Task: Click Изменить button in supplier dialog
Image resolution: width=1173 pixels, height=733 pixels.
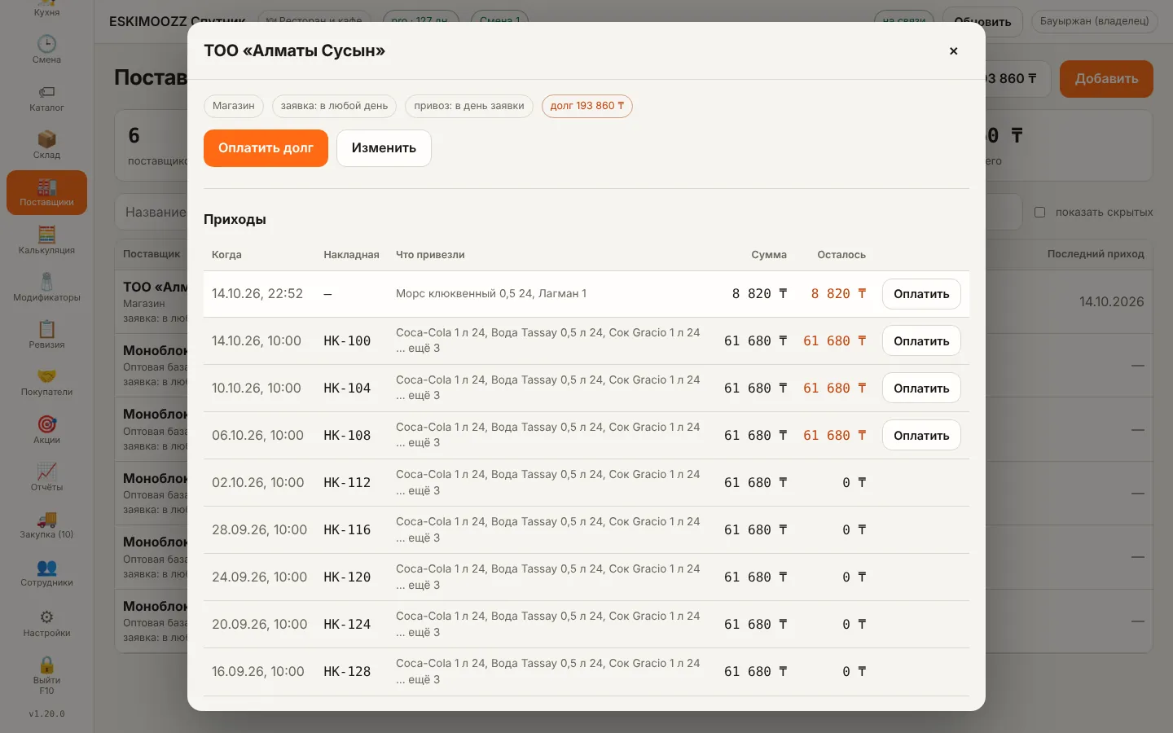Action: coord(384,148)
